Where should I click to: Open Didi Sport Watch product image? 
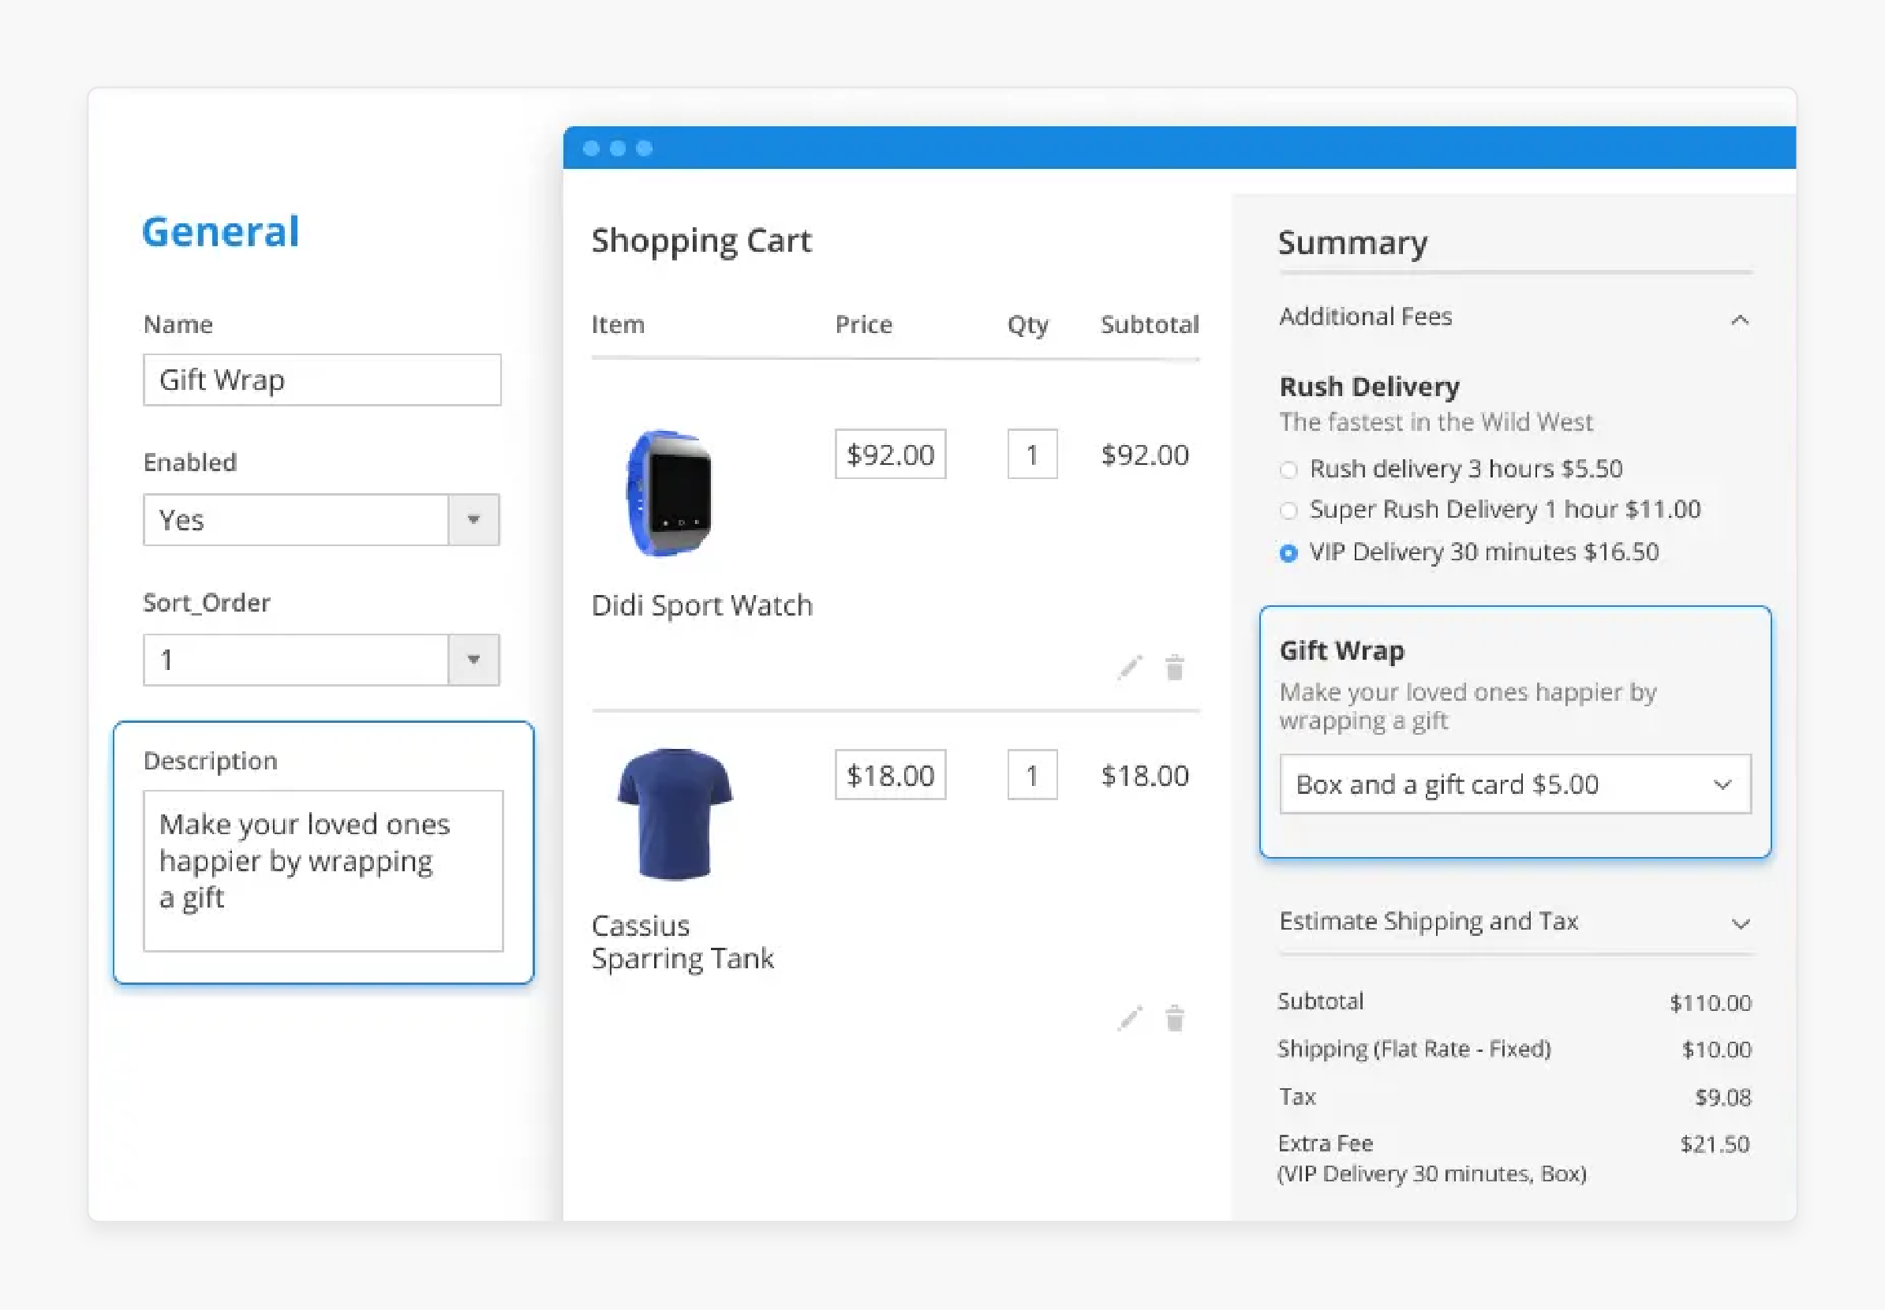pyautogui.click(x=669, y=493)
